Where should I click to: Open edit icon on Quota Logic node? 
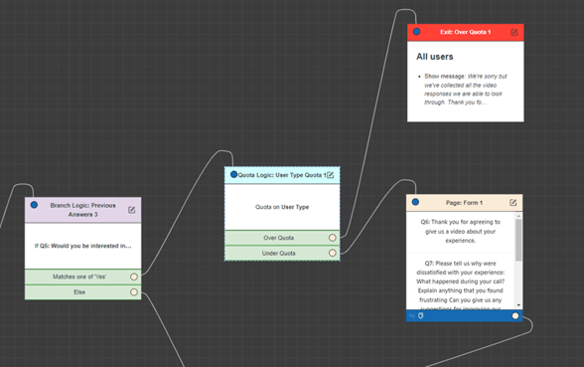330,175
